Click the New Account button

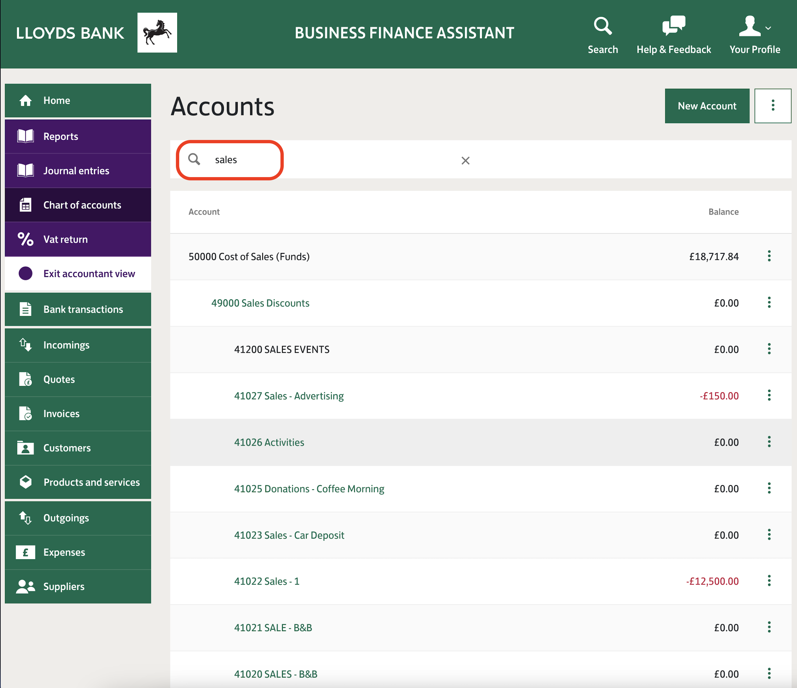[707, 106]
